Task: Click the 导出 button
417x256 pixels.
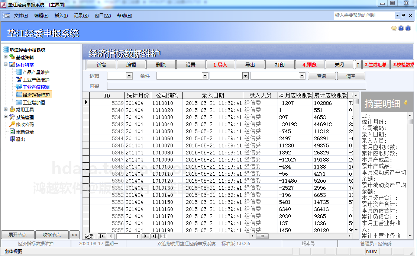Action: (x=250, y=65)
